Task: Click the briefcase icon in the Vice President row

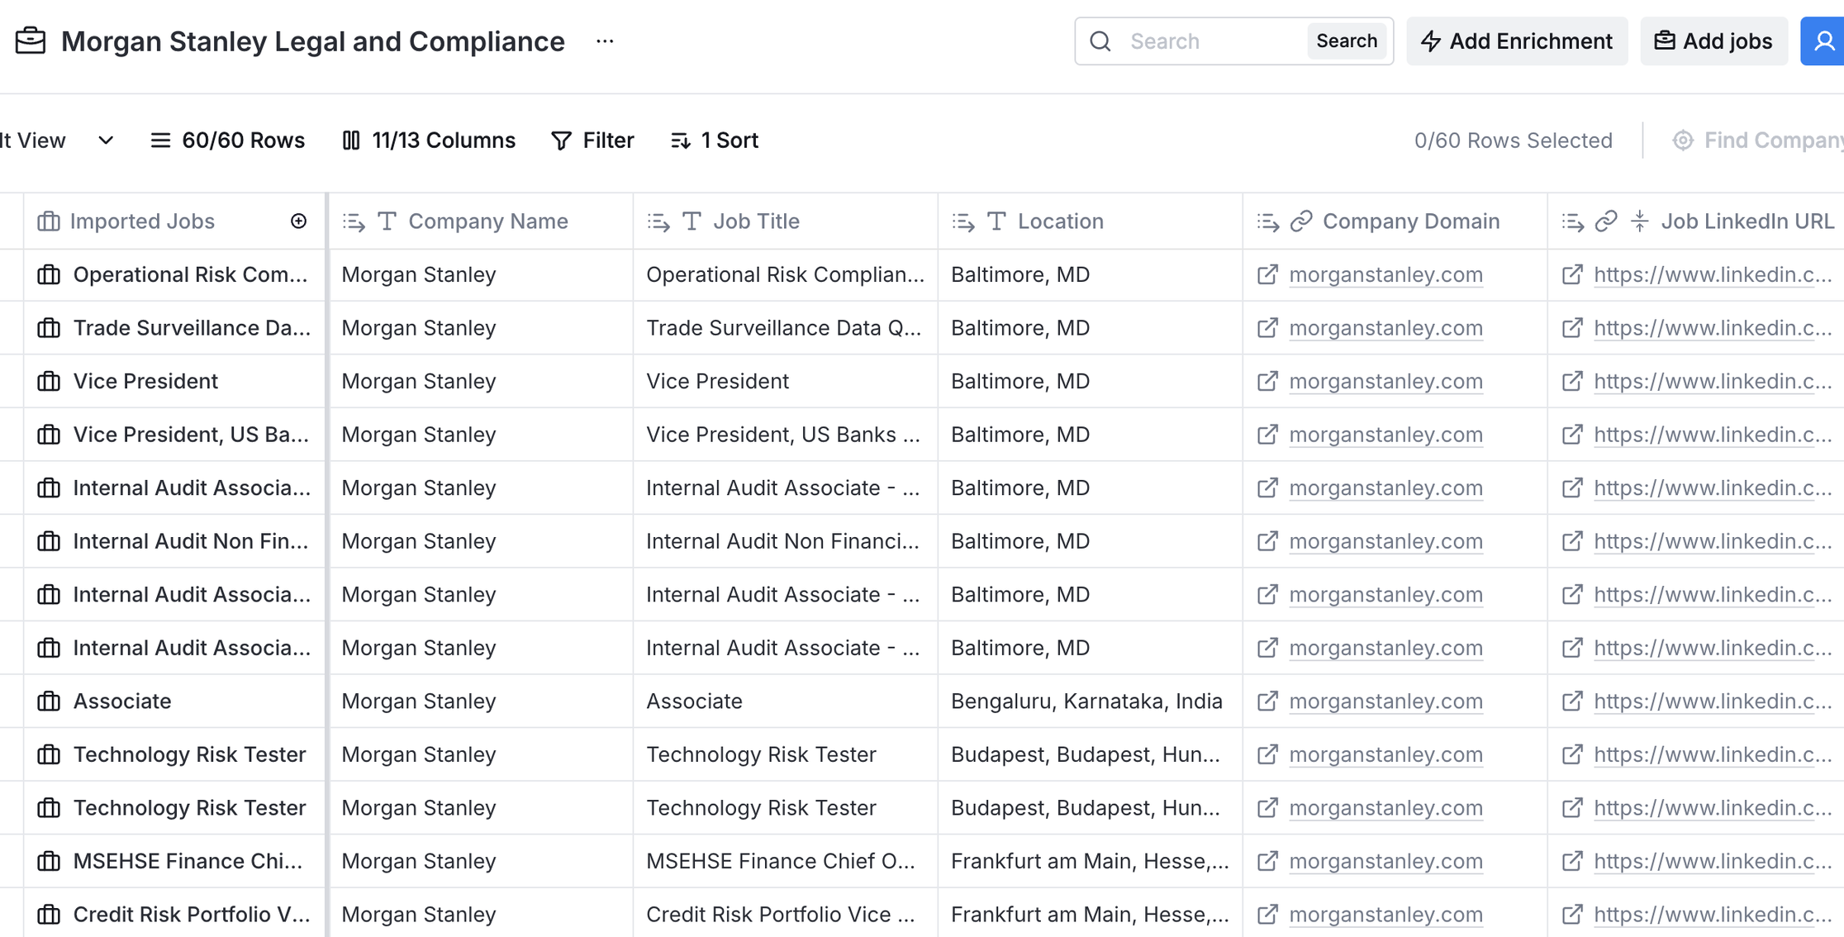Action: 49,382
